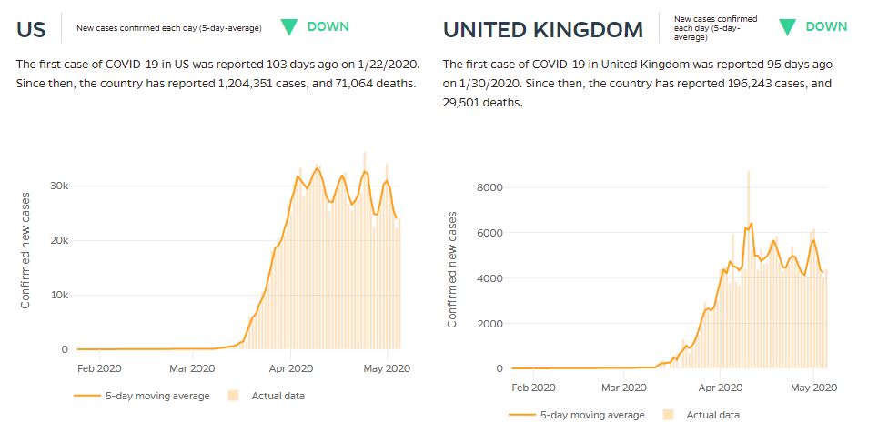878x443 pixels.
Task: Select the 'US' country heading
Action: pos(32,28)
